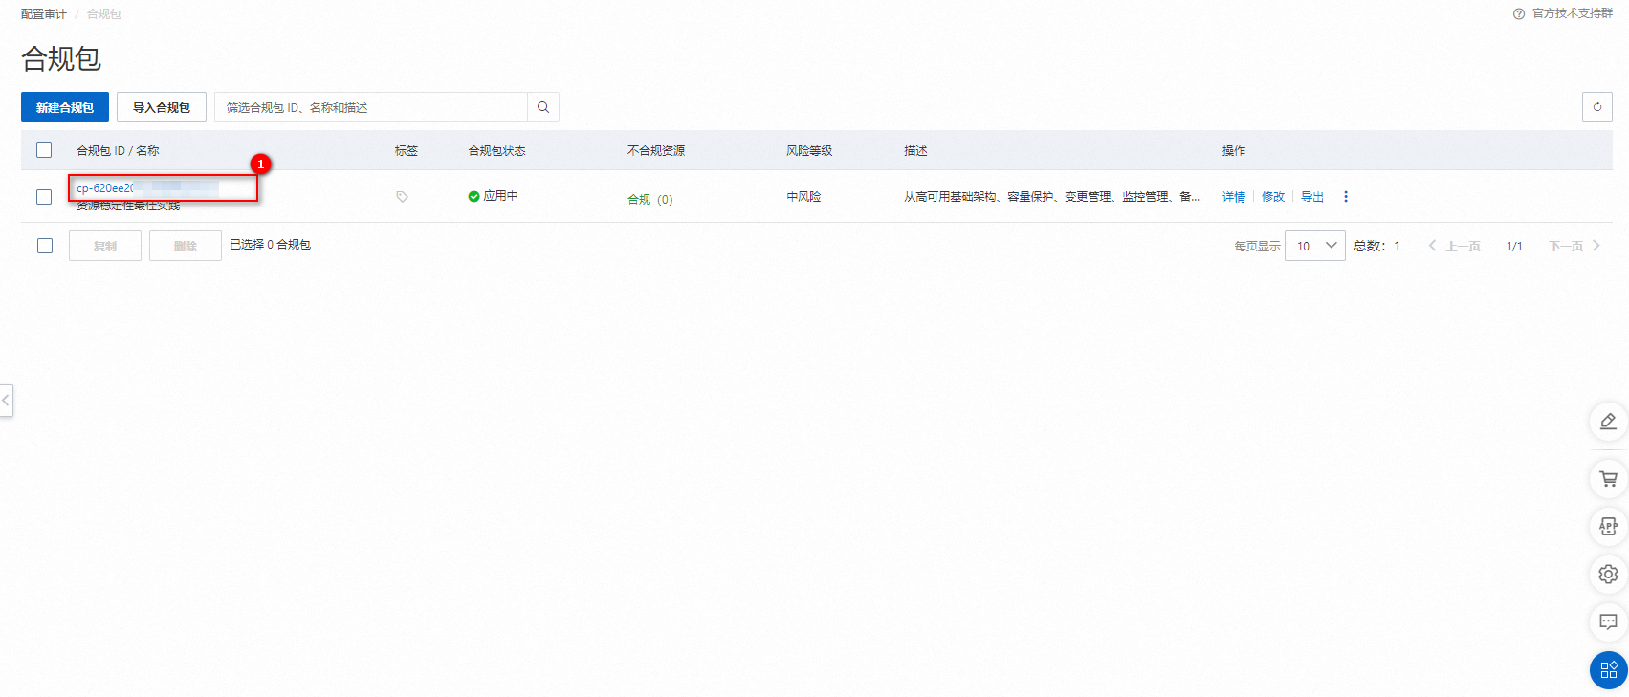Click the 导入合规包 button
Screen dimensions: 1629x697
pyautogui.click(x=162, y=107)
